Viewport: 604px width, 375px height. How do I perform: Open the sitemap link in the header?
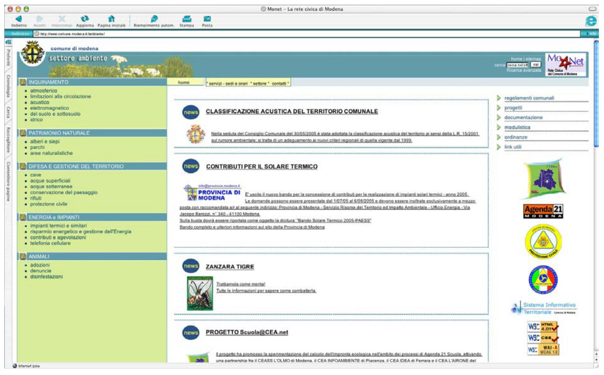coord(534,59)
